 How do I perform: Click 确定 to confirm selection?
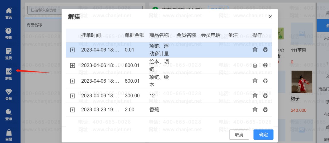click(263, 135)
